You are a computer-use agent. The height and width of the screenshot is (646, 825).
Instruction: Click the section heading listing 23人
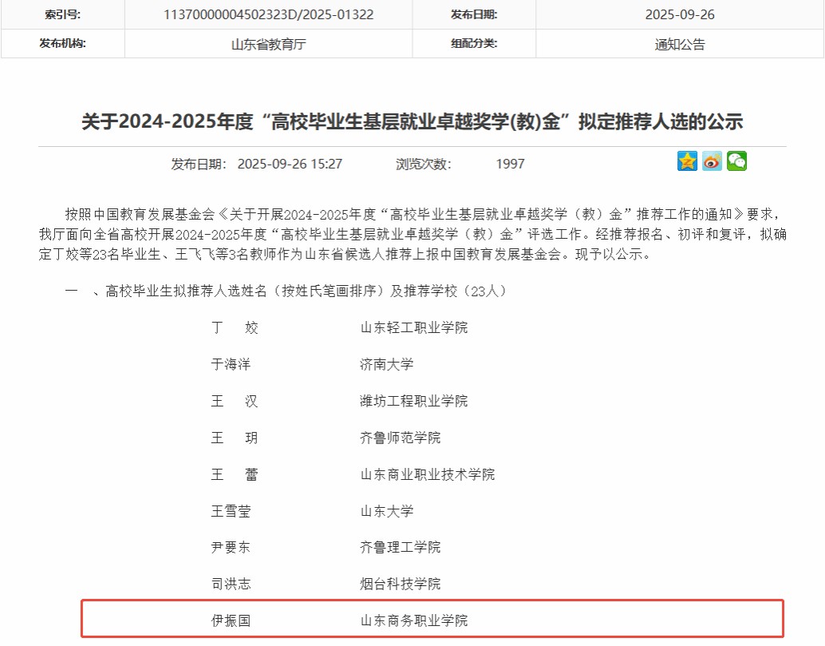tap(306, 291)
